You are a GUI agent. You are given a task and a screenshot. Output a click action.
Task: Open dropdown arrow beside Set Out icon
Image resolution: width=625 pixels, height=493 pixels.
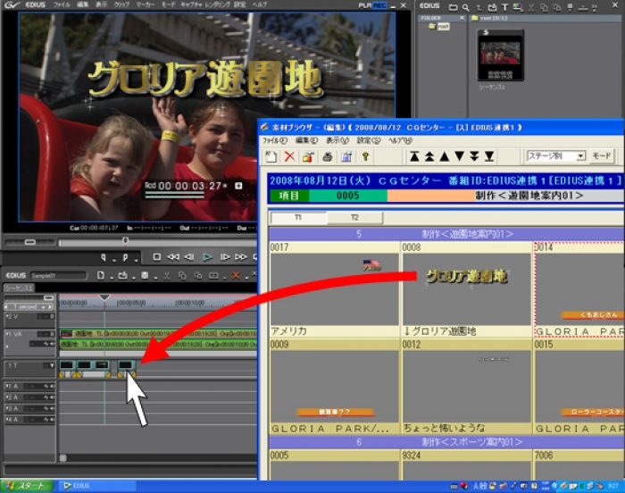136,260
